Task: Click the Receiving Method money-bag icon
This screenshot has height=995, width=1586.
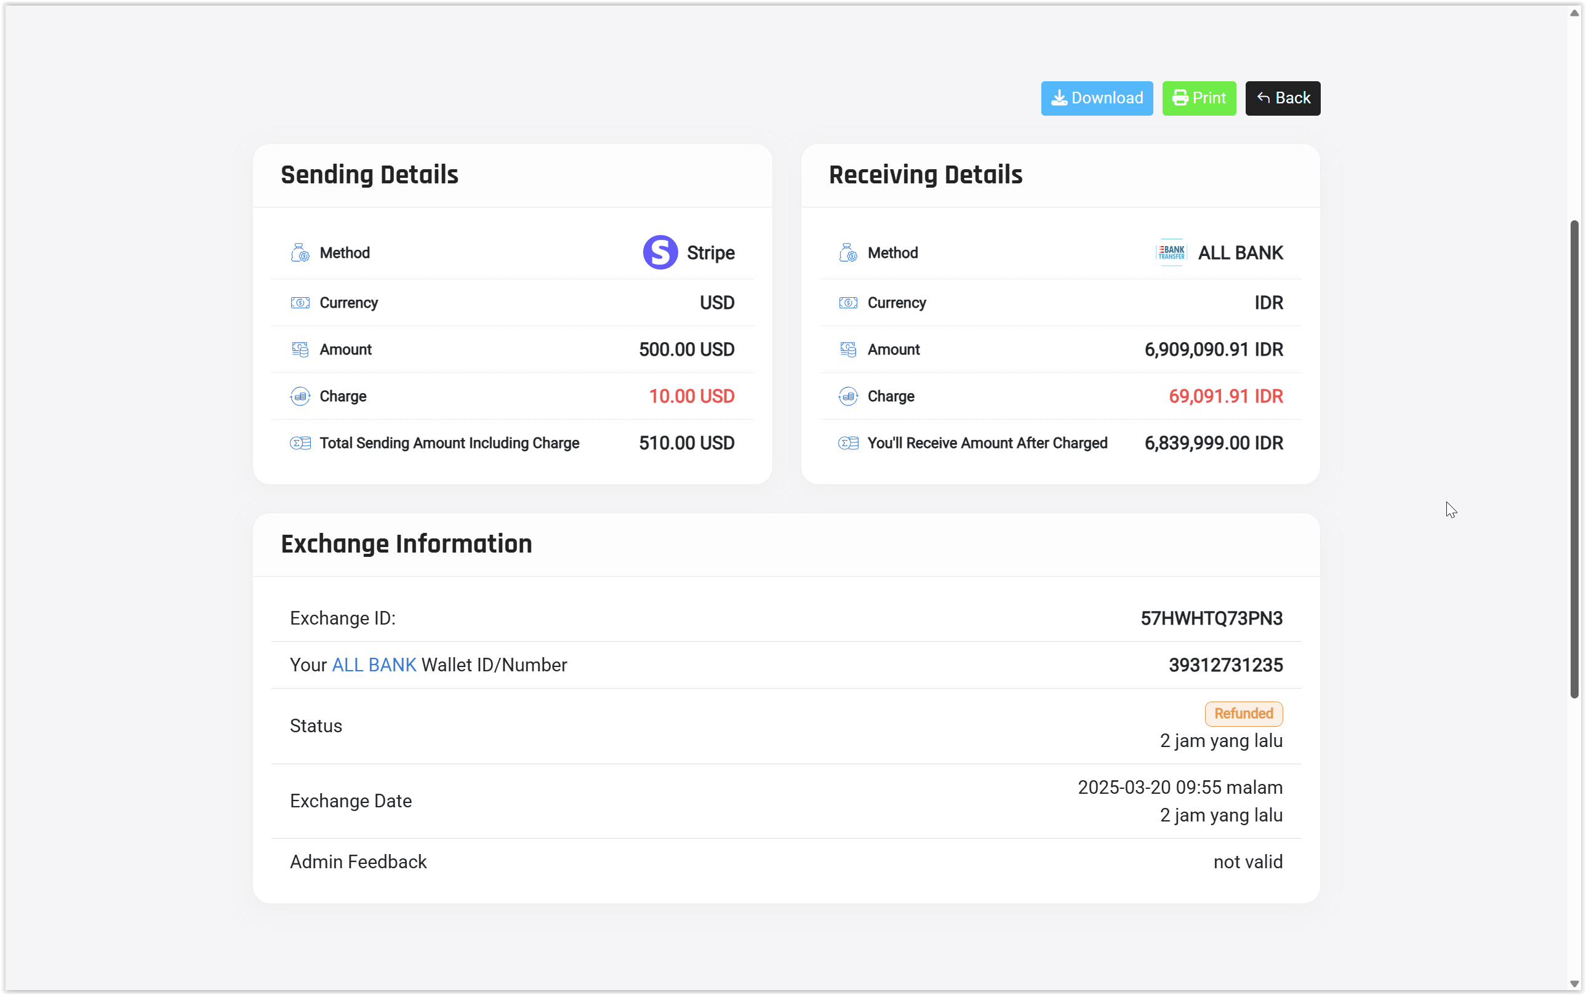Action: point(848,253)
